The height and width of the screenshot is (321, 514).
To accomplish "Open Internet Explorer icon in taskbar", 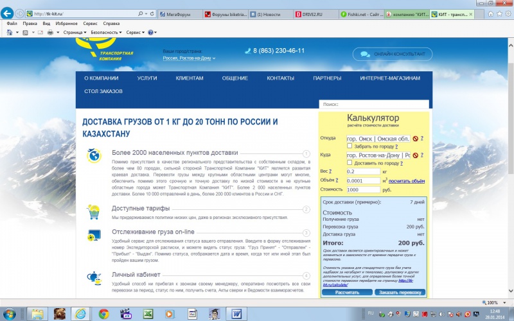I will pyautogui.click(x=81, y=314).
